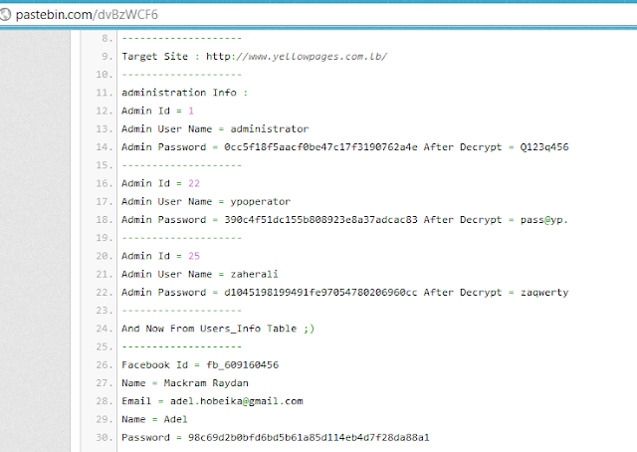Select the 'Admin Id = 22' line
This screenshot has height=452, width=637.
click(x=160, y=183)
